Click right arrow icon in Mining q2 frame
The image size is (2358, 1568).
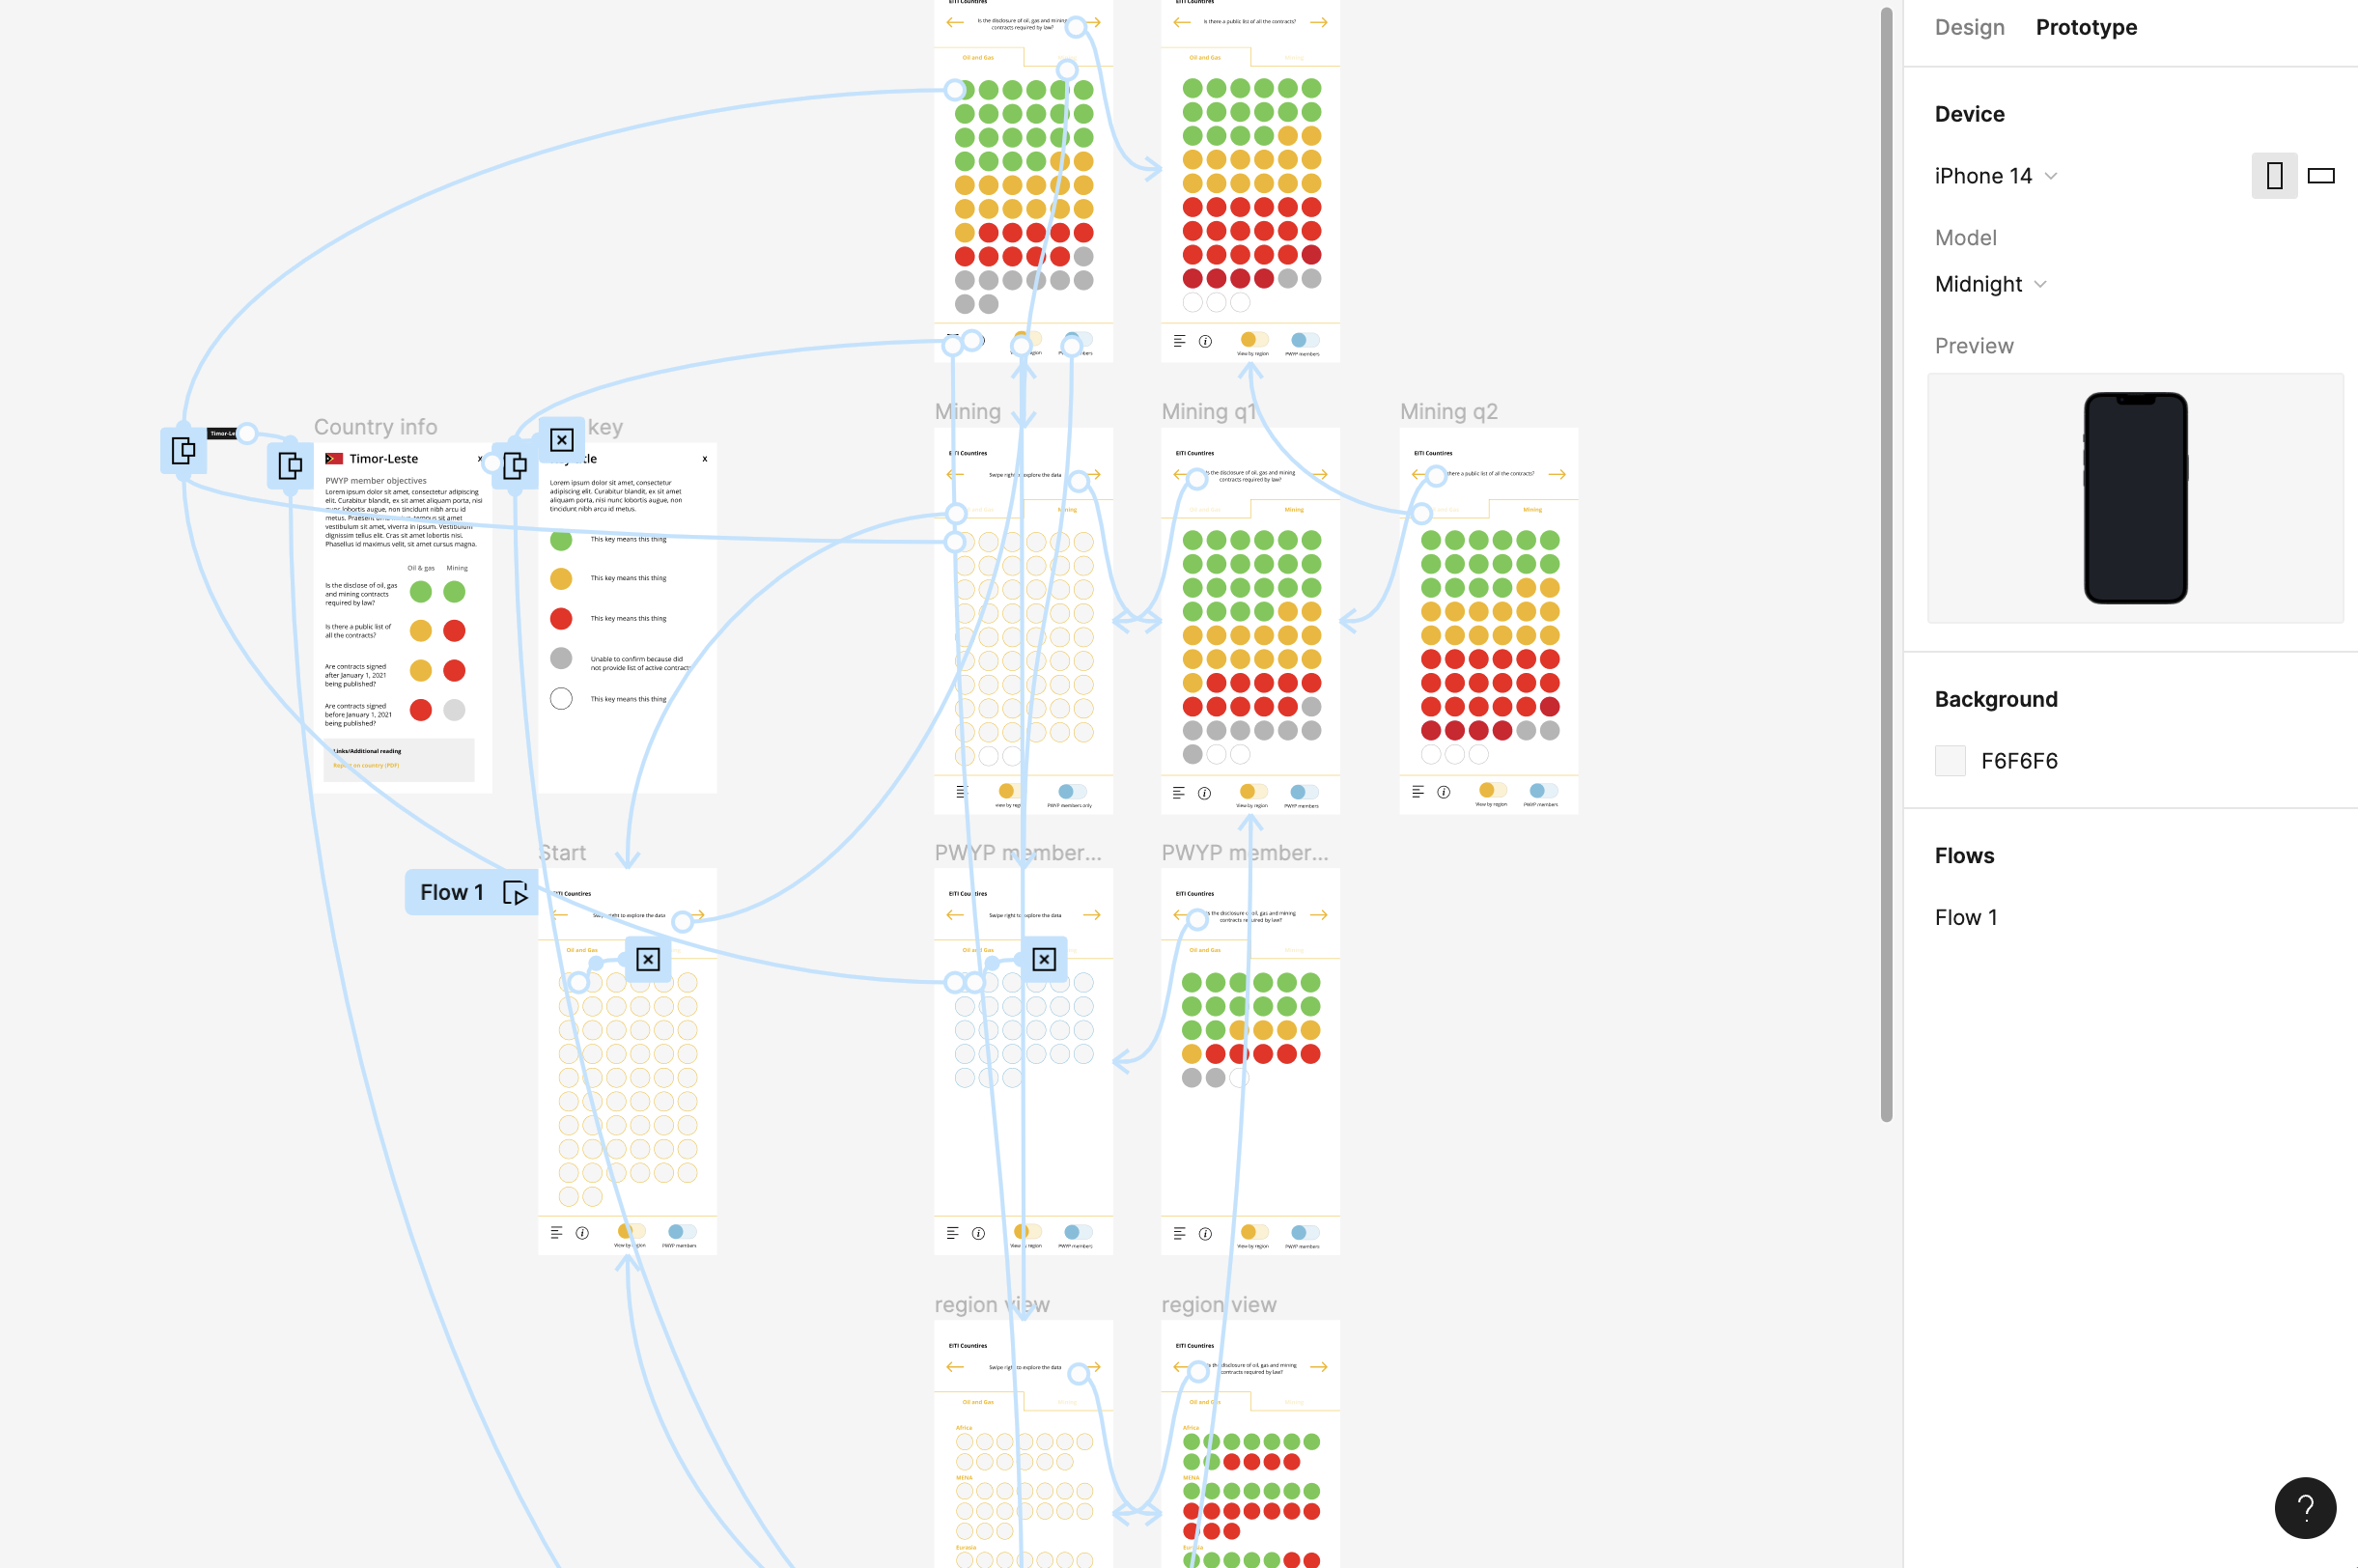1557,474
